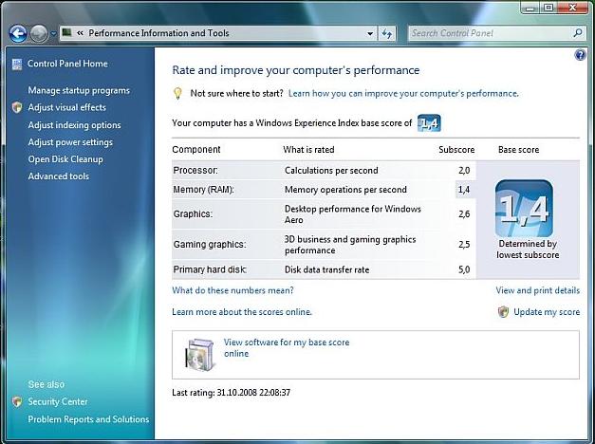
Task: Open Manage startup programs
Action: (x=79, y=90)
